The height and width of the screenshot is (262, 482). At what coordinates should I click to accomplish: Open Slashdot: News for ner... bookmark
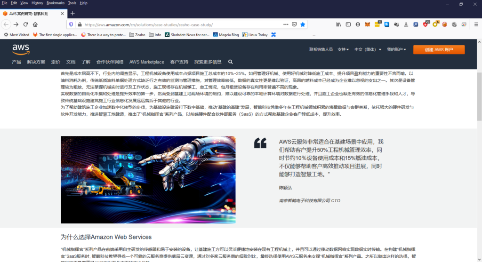187,35
